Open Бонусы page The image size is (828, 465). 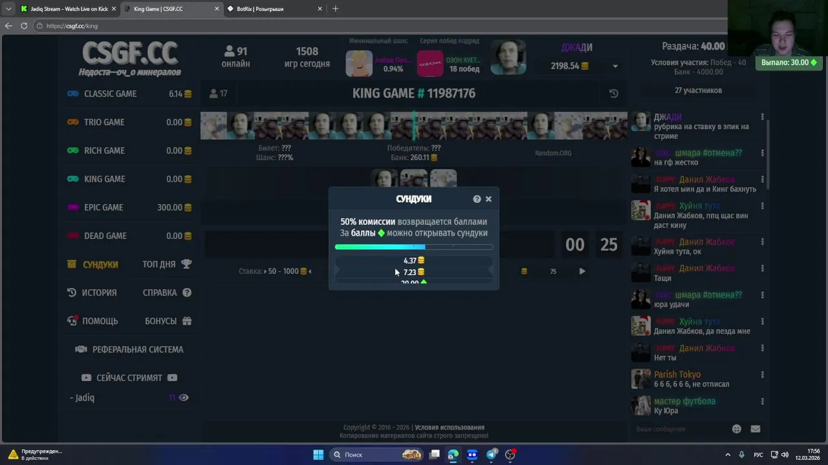(x=168, y=321)
